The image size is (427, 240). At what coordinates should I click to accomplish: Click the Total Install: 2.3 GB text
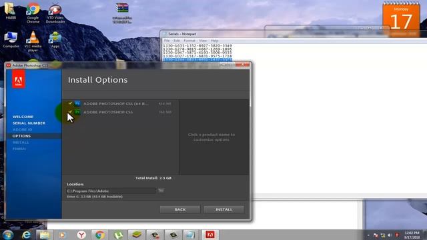click(x=153, y=178)
